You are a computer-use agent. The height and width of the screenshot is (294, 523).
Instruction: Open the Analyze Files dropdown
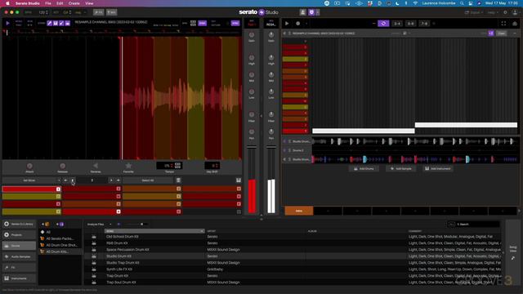[x=99, y=225]
